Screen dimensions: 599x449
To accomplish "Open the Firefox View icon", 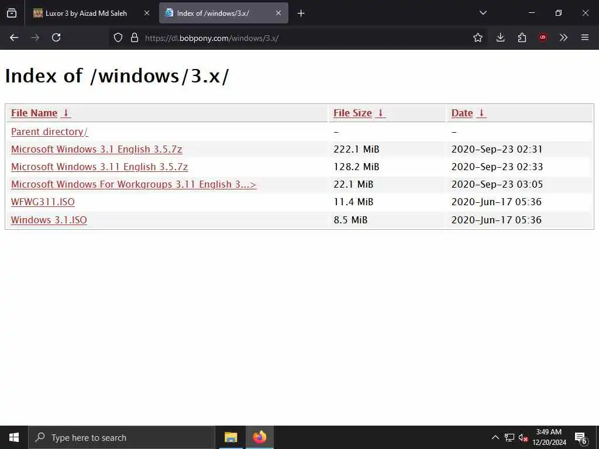I will tap(12, 13).
